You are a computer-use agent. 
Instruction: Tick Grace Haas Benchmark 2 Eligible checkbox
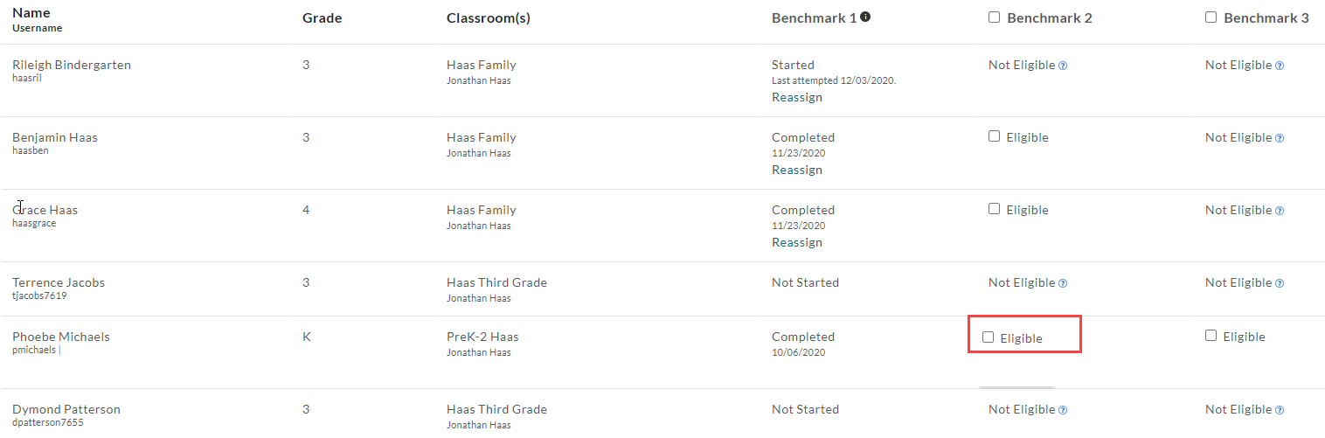coord(994,209)
